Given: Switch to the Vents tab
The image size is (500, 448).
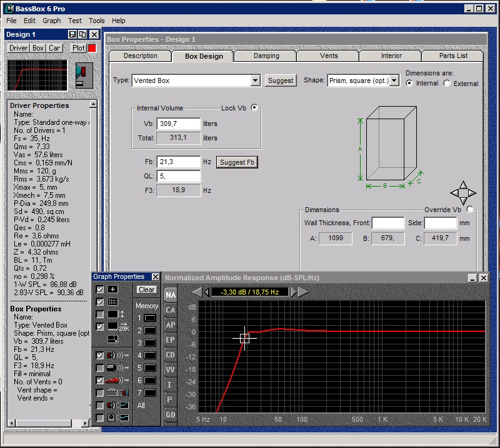Looking at the screenshot, I should [328, 56].
